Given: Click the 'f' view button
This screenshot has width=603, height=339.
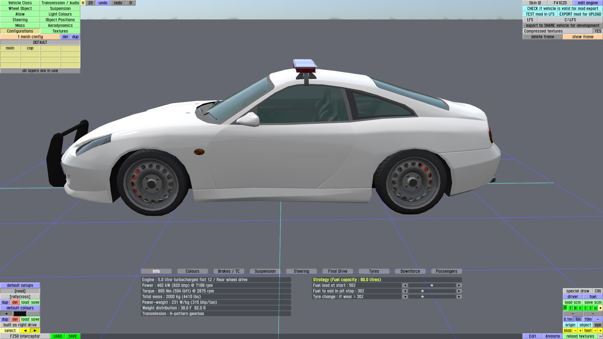Looking at the screenshot, I should click(570, 308).
